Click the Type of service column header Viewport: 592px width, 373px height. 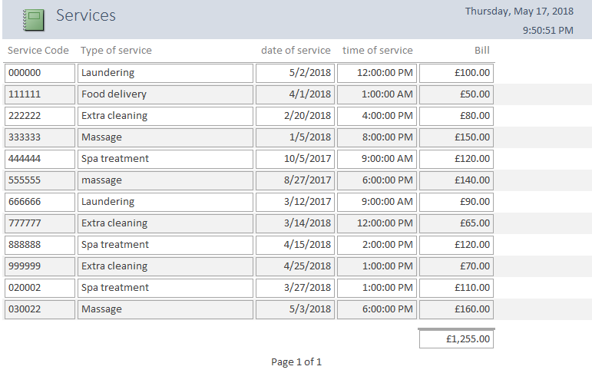click(x=116, y=51)
